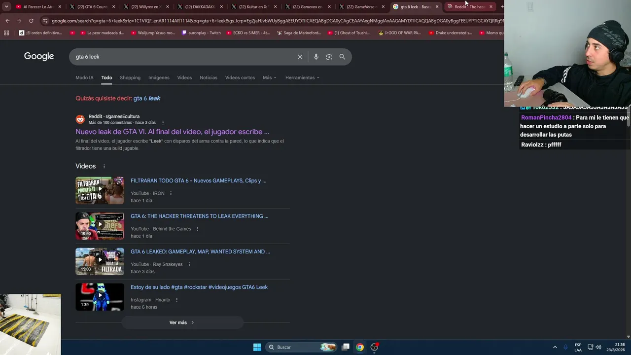
Task: Open the Modo IA tab
Action: coord(84,78)
